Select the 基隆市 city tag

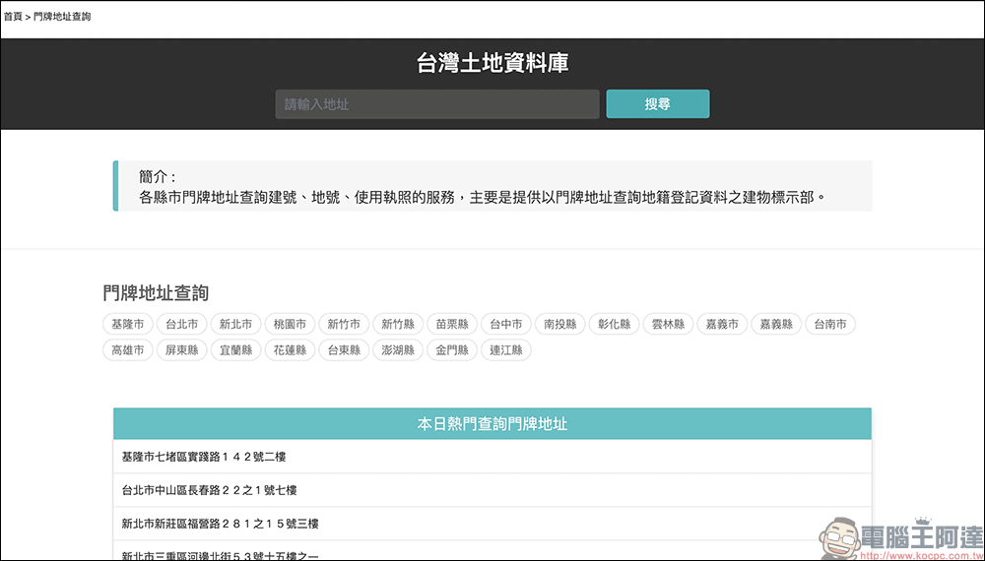[128, 324]
